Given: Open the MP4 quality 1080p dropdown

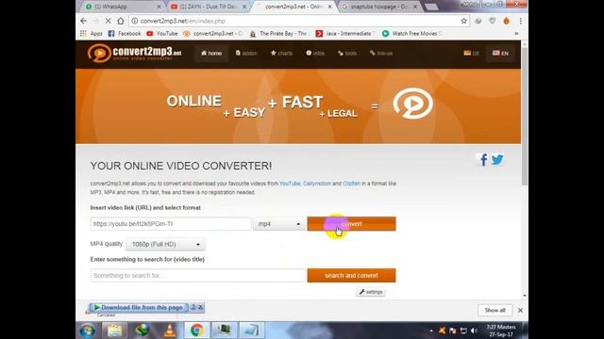Looking at the screenshot, I should pyautogui.click(x=165, y=244).
